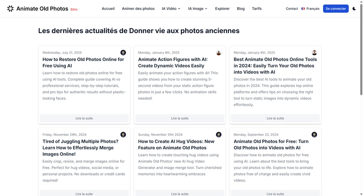
Task: Click Lire la suite on Animate for Free card
Action: [275, 193]
